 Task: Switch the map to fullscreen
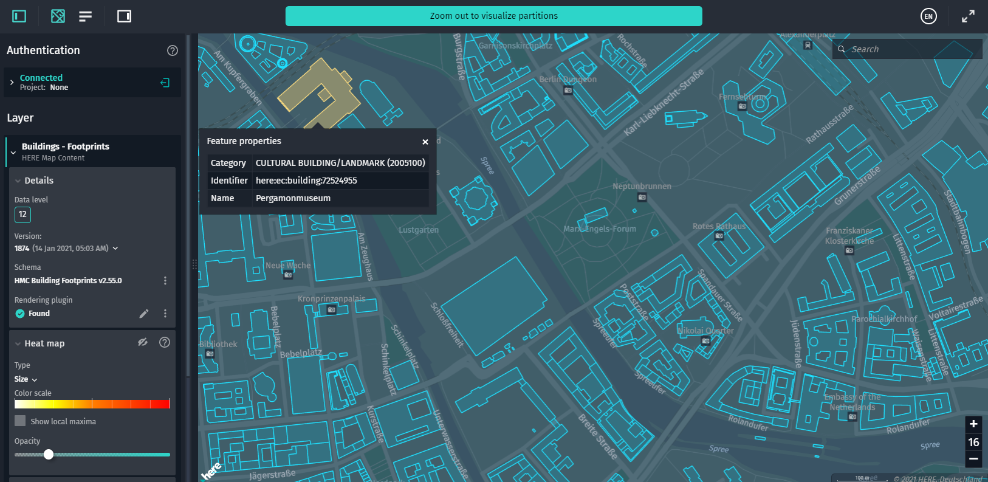click(x=968, y=16)
